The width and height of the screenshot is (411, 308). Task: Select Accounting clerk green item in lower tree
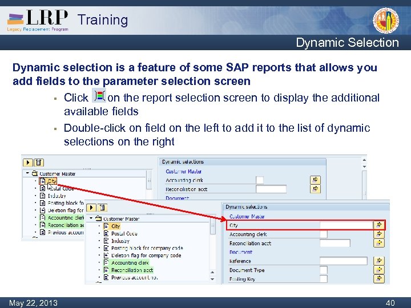click(130, 262)
